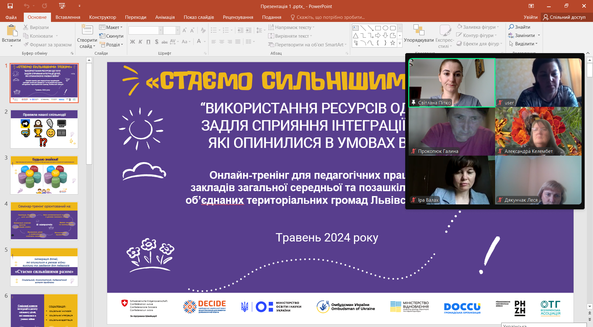The height and width of the screenshot is (327, 593).
Task: Click the Paste (Вставити) clipboard icon
Action: coord(11,31)
